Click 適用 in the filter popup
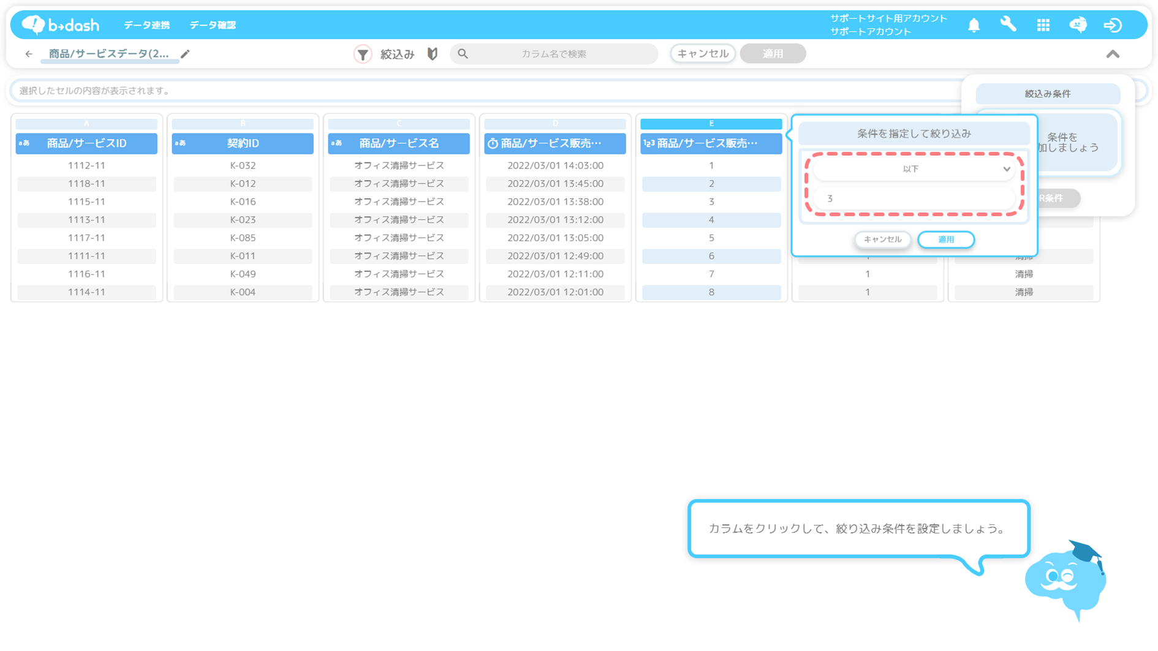 946,239
